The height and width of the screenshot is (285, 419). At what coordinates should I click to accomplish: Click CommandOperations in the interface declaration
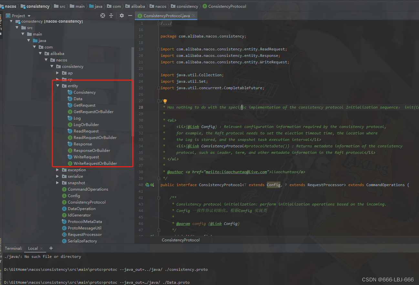click(385, 185)
